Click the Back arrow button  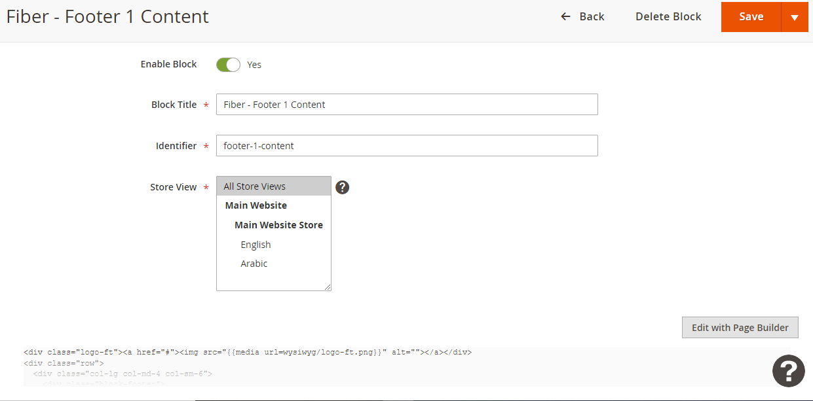pyautogui.click(x=582, y=16)
